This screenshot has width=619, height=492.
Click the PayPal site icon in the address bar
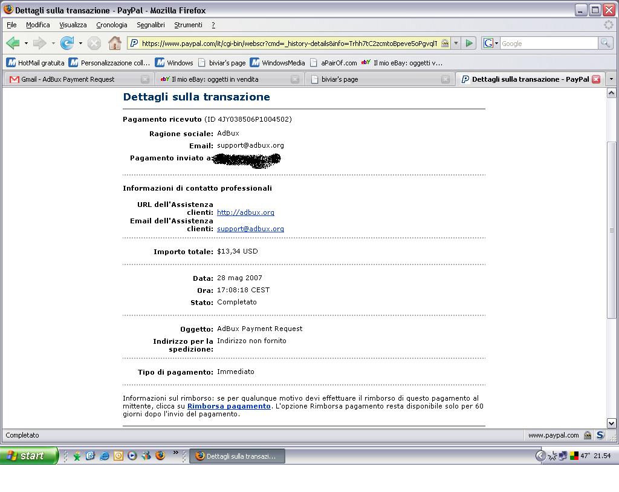[x=134, y=43]
